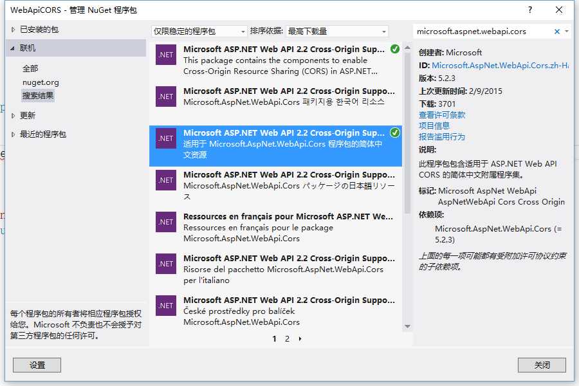The width and height of the screenshot is (579, 386).
Task: Click green installed checkmark on first package
Action: tap(395, 49)
